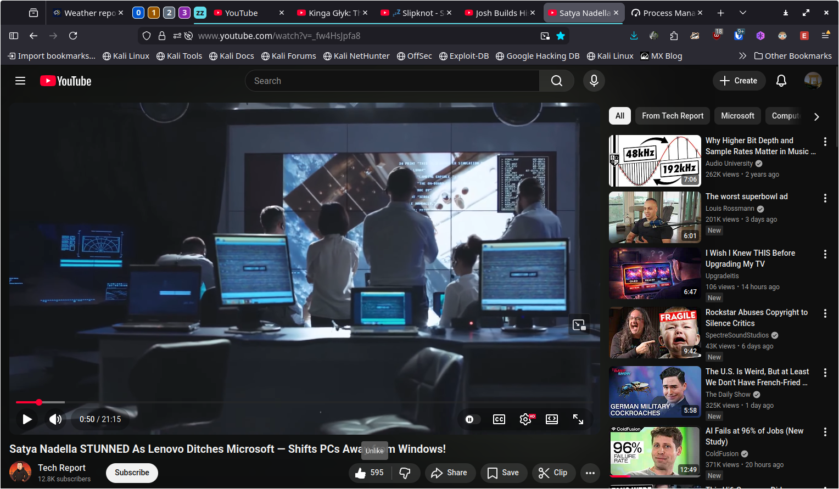The image size is (839, 489).
Task: Click the video progress bar scrubber
Action: click(39, 402)
